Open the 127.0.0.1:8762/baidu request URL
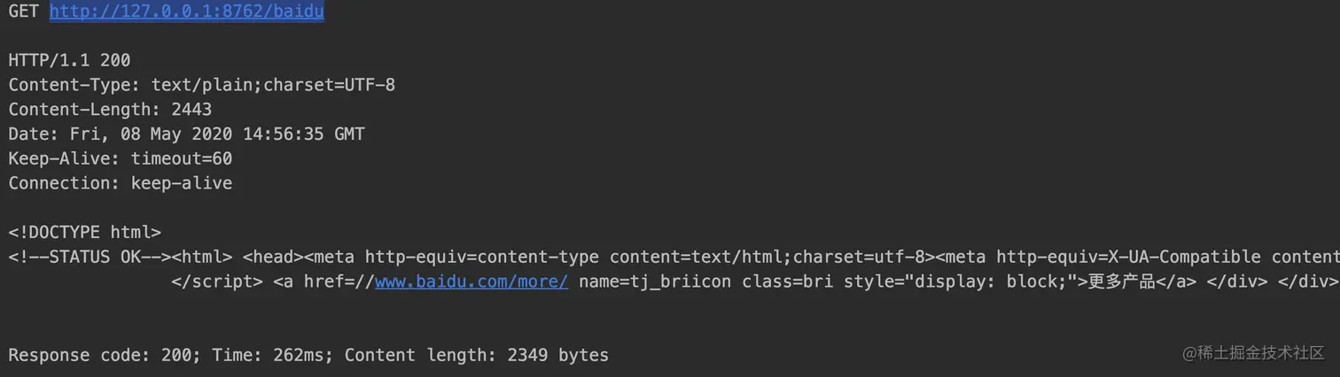Viewport: 1340px width, 377px height. click(x=186, y=12)
